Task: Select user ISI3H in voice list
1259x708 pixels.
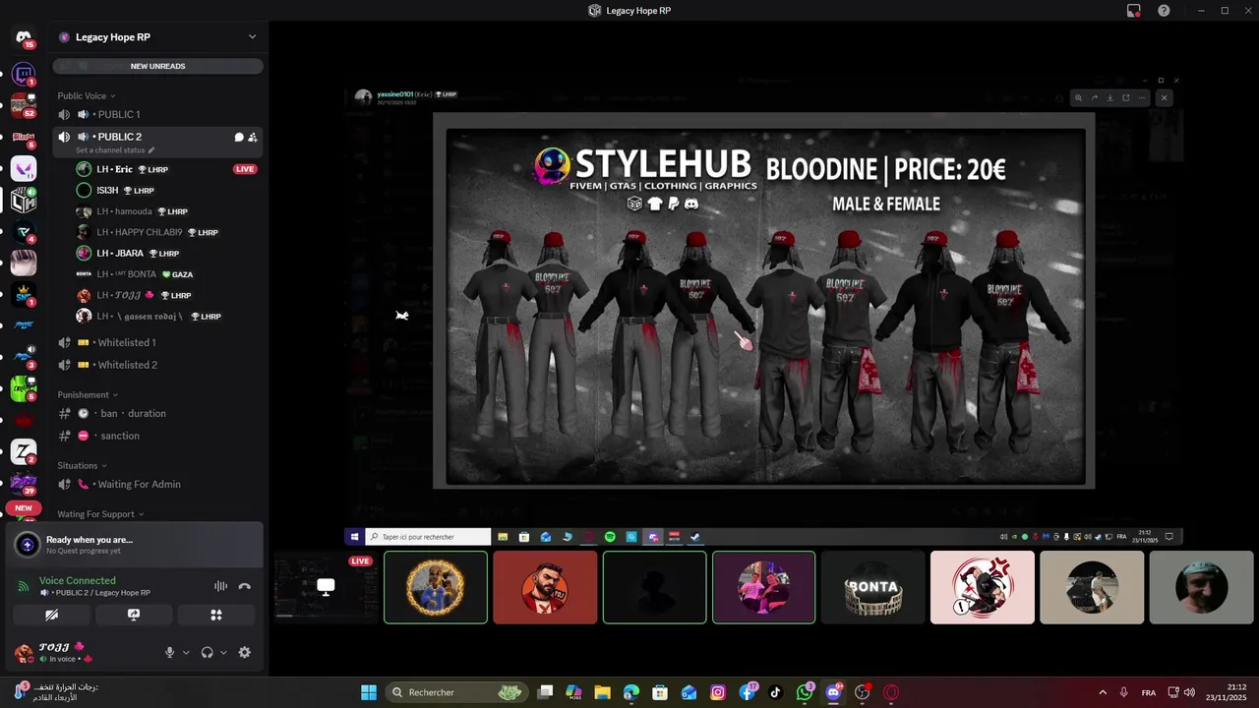Action: pos(167,190)
